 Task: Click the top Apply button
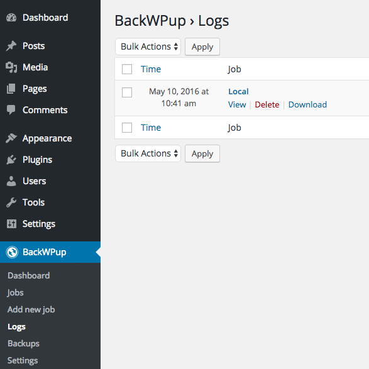pos(202,47)
